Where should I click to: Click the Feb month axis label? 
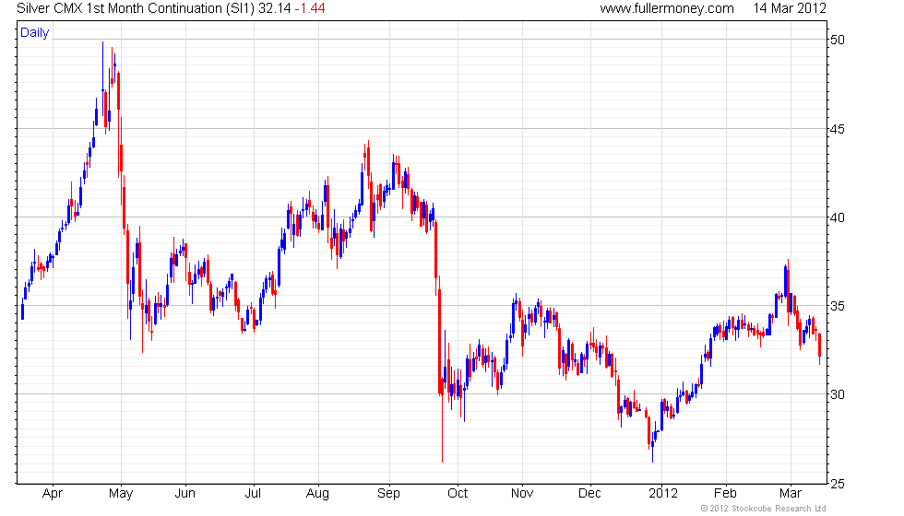(725, 494)
